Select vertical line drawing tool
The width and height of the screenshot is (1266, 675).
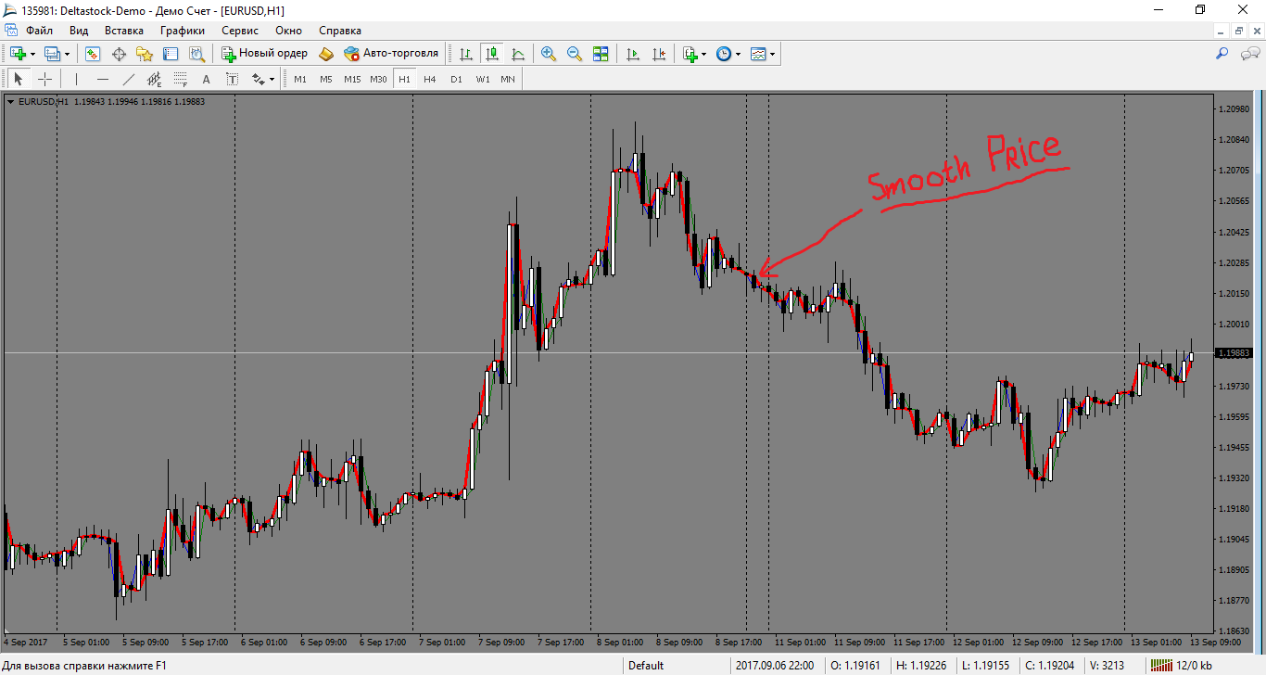click(x=77, y=79)
